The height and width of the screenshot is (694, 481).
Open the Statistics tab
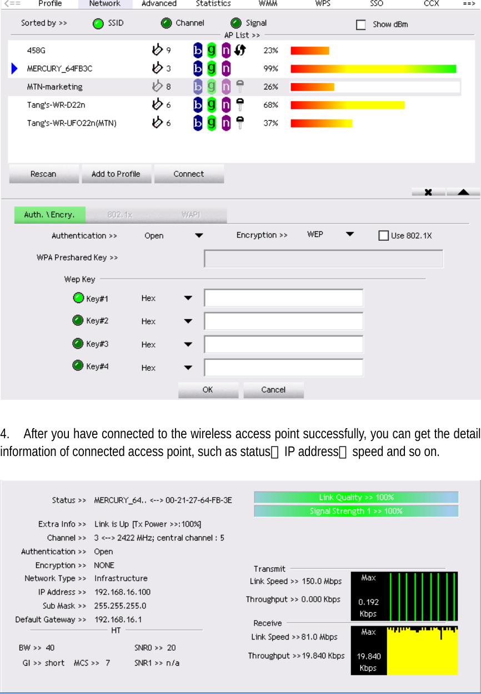[213, 4]
